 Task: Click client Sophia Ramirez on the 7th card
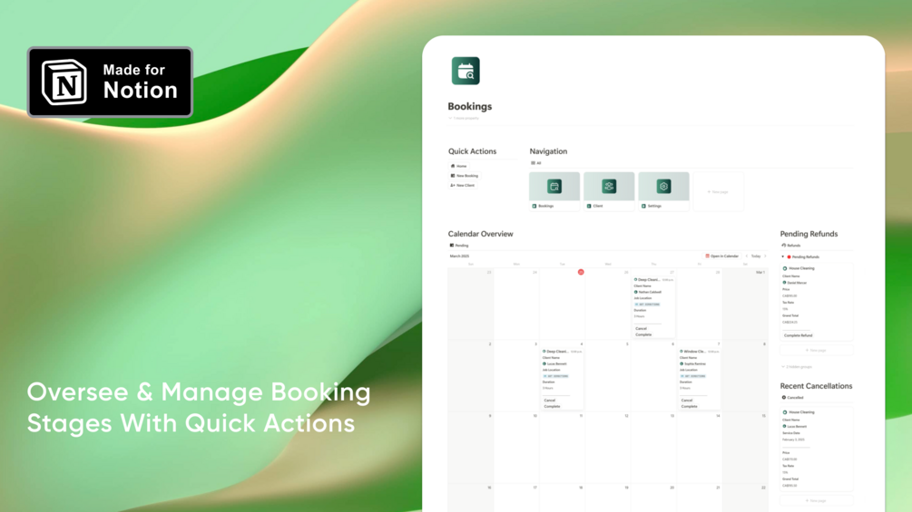[x=692, y=364]
